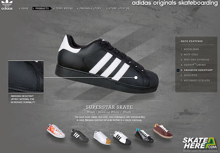Click the Skate Here .com logo
This screenshot has height=153, width=220.
tap(200, 143)
